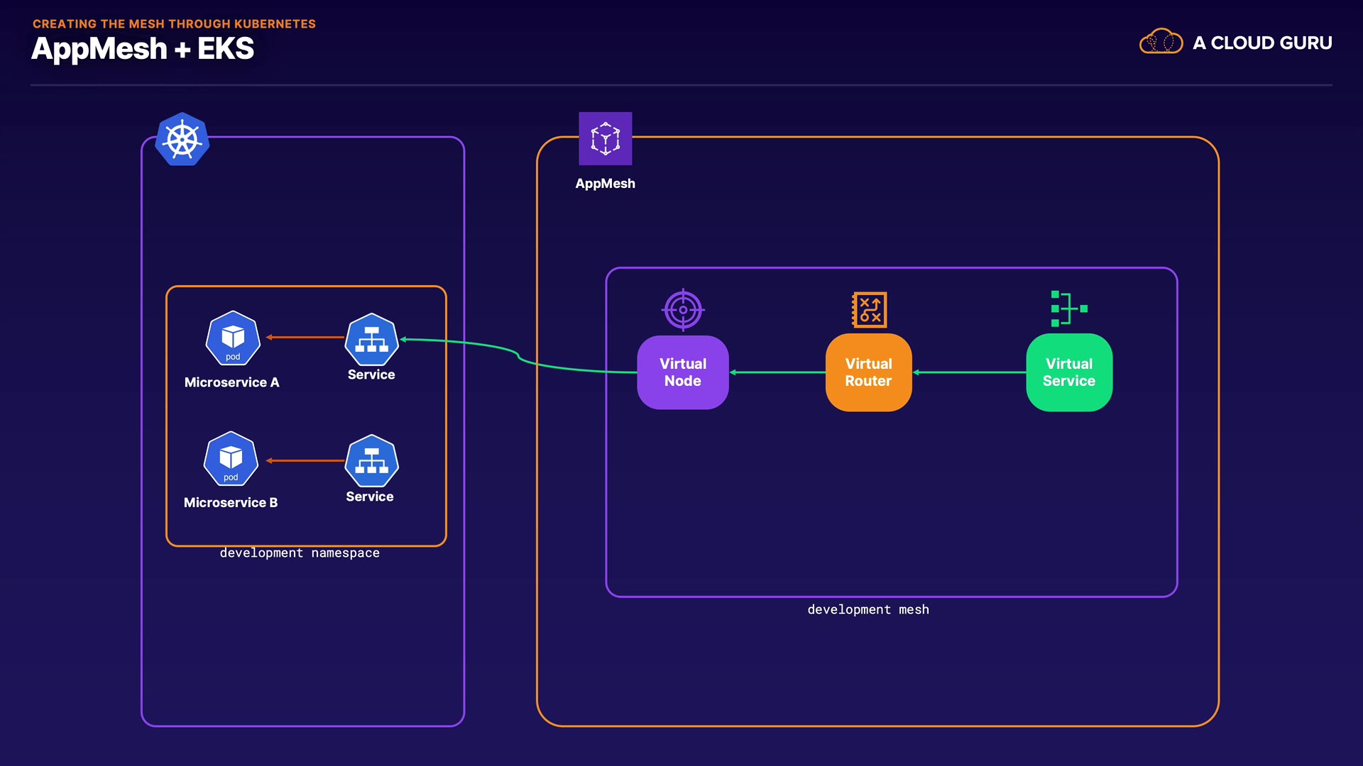
Task: Select the green Virtual Service box
Action: pos(1069,372)
